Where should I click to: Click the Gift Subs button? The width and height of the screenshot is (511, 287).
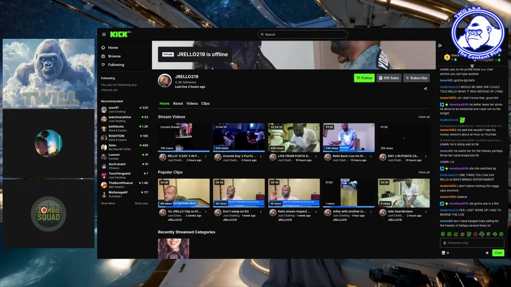point(388,78)
